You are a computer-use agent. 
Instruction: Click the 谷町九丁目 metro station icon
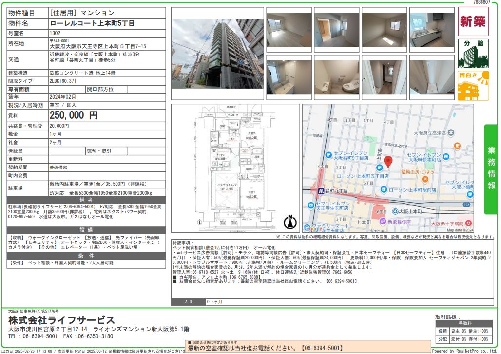pyautogui.click(x=322, y=191)
